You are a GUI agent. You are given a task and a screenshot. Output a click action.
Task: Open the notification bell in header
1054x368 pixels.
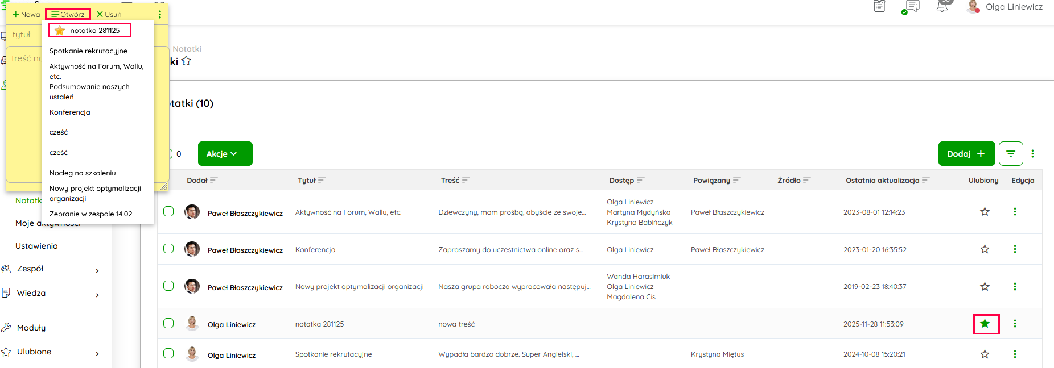tap(942, 7)
